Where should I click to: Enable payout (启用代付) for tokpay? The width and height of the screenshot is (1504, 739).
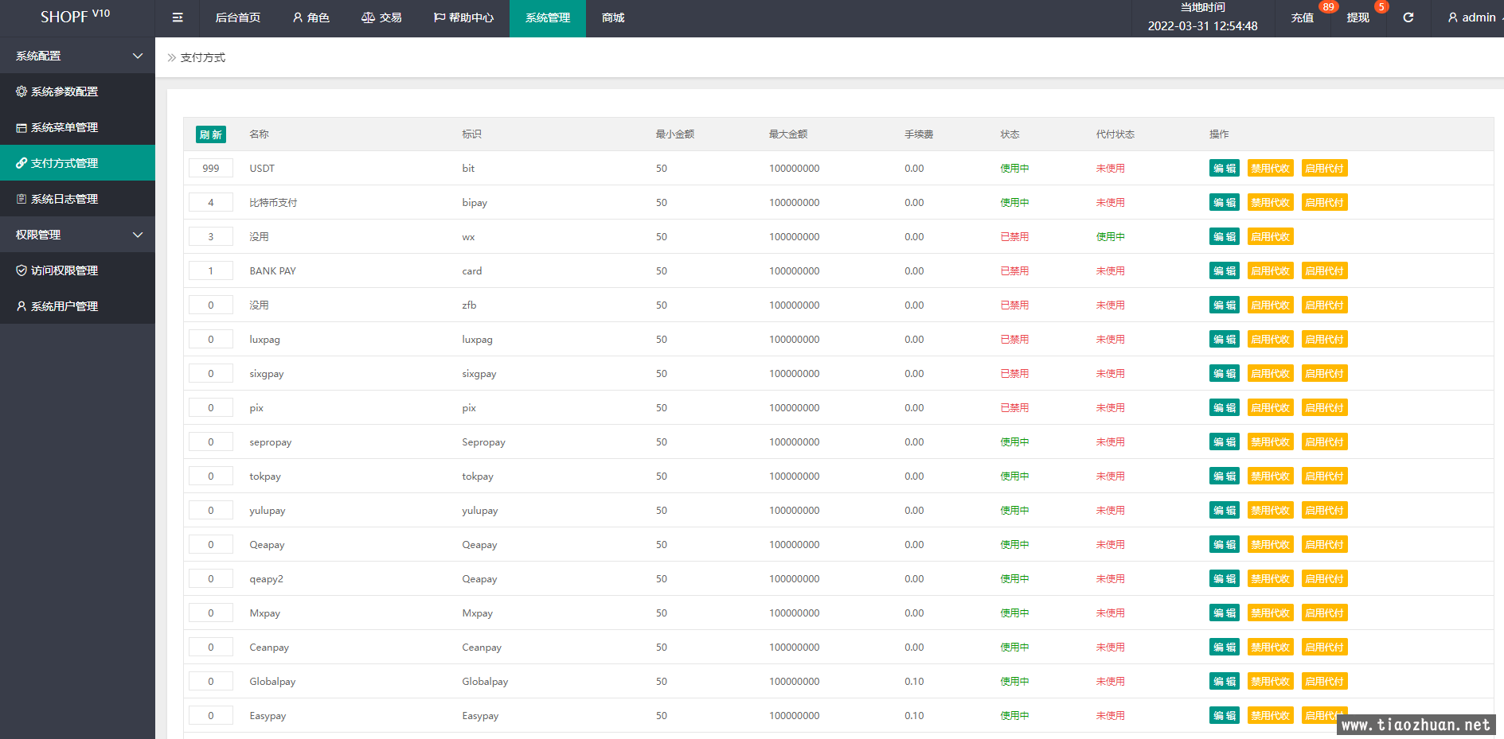click(x=1324, y=476)
